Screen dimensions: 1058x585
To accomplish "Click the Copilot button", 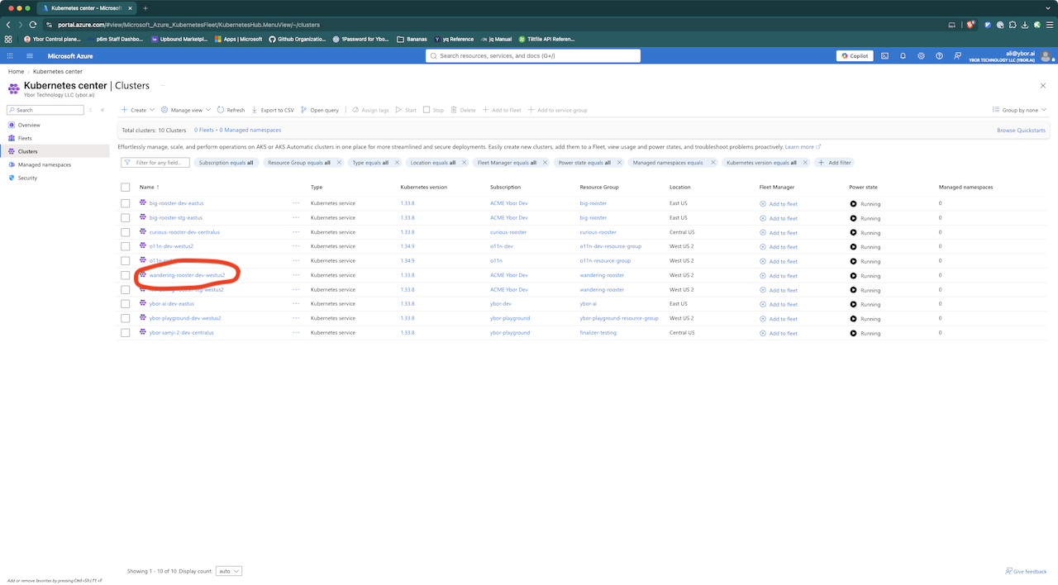I will coord(854,56).
